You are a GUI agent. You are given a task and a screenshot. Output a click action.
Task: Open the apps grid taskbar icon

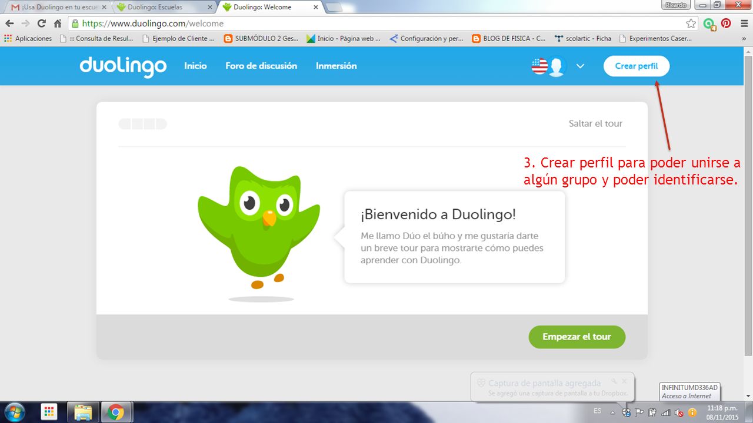pos(49,412)
